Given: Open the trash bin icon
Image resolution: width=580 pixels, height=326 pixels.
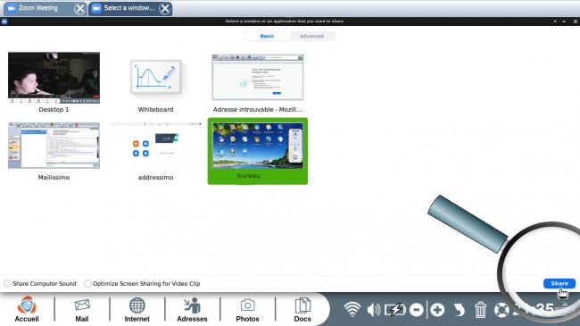Looking at the screenshot, I should (480, 310).
